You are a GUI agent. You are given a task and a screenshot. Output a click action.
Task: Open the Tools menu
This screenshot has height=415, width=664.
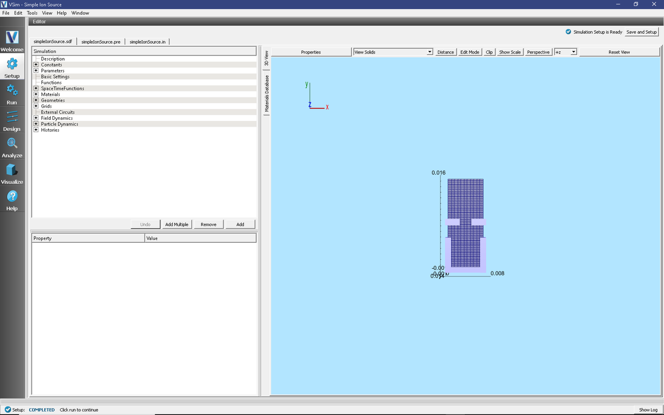tap(32, 13)
